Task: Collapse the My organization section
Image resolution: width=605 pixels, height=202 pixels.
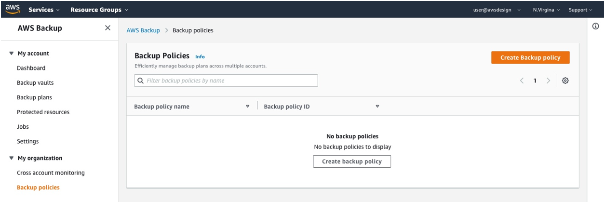Action: click(x=12, y=158)
